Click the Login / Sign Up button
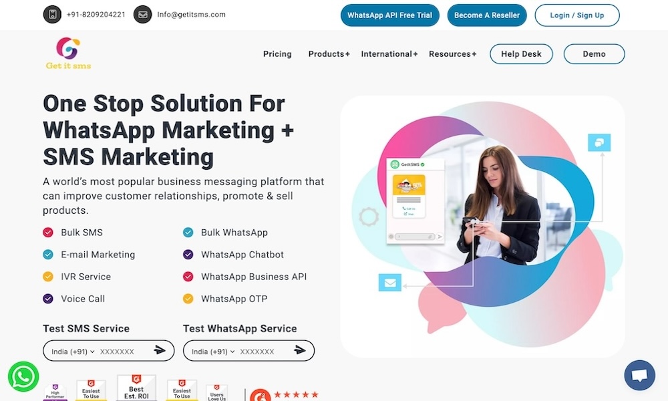This screenshot has width=668, height=401. (x=577, y=15)
